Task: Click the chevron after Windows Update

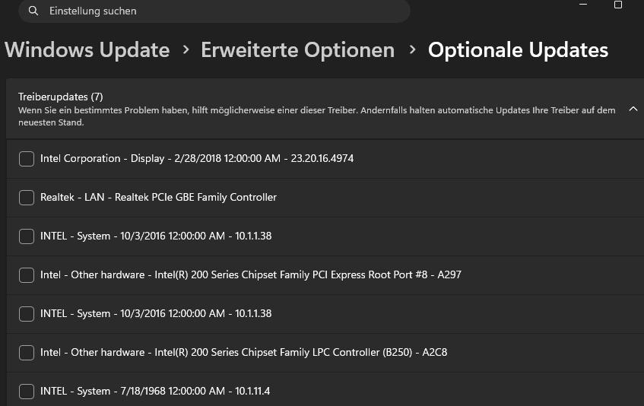Action: (186, 50)
